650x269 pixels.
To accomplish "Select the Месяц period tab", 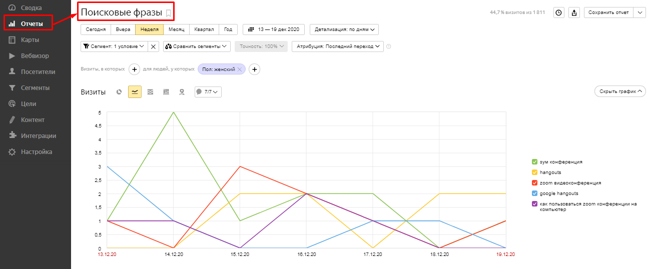I will 176,29.
